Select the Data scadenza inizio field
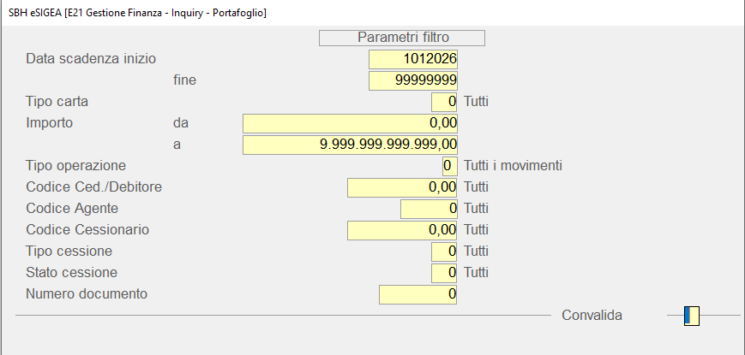 413,59
